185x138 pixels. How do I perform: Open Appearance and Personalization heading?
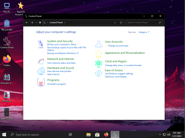click(125, 53)
